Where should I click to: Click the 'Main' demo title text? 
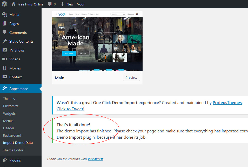point(59,78)
